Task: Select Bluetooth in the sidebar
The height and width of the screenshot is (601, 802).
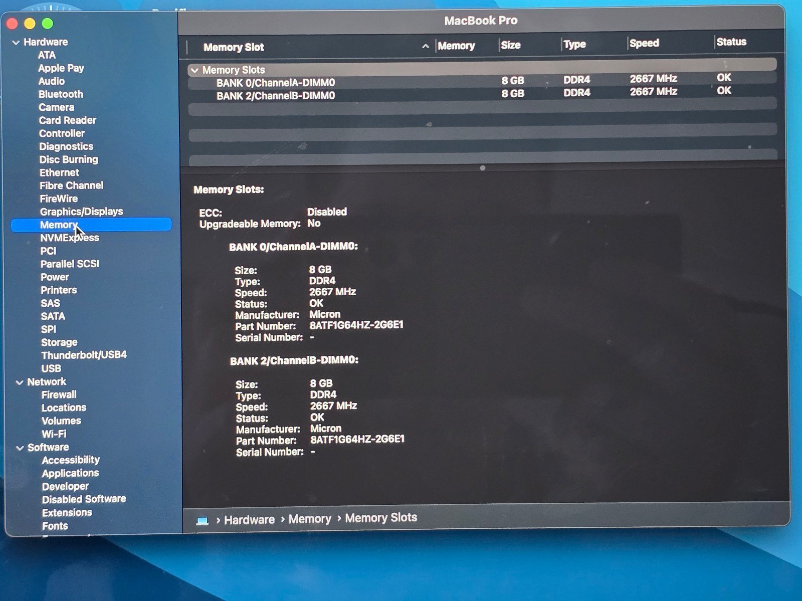Action: pos(61,94)
